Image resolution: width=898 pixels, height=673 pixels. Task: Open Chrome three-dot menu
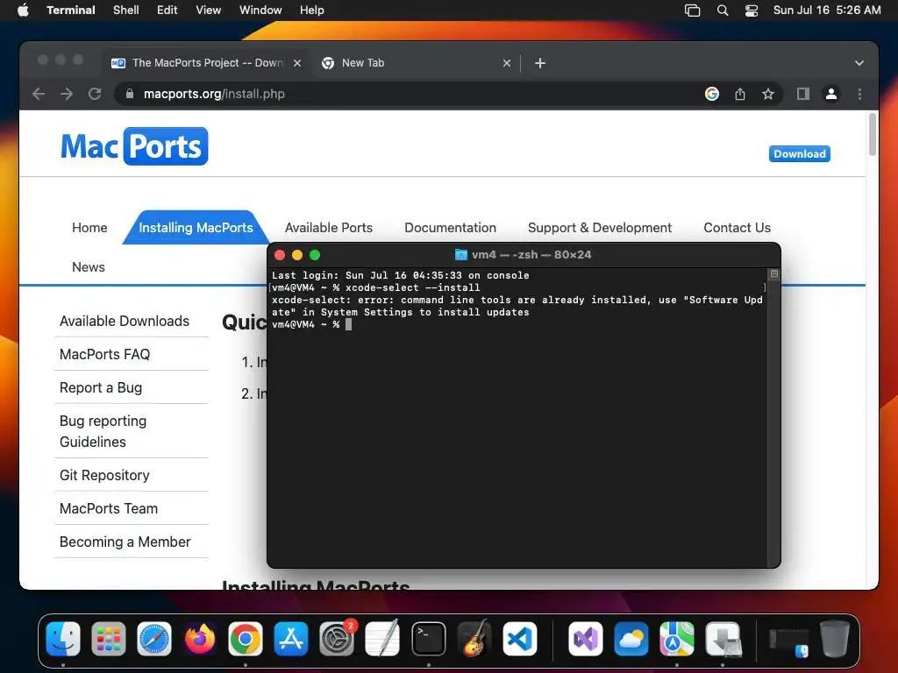pos(859,94)
